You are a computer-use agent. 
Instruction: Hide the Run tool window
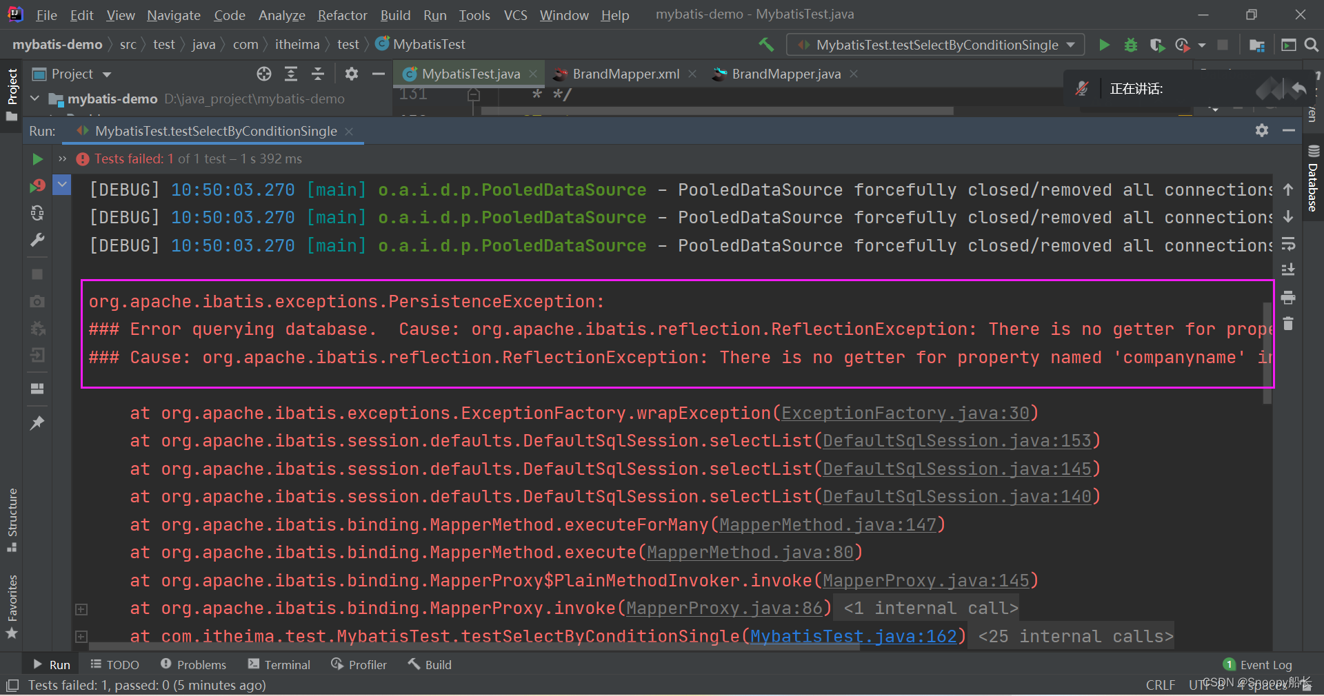(1289, 130)
